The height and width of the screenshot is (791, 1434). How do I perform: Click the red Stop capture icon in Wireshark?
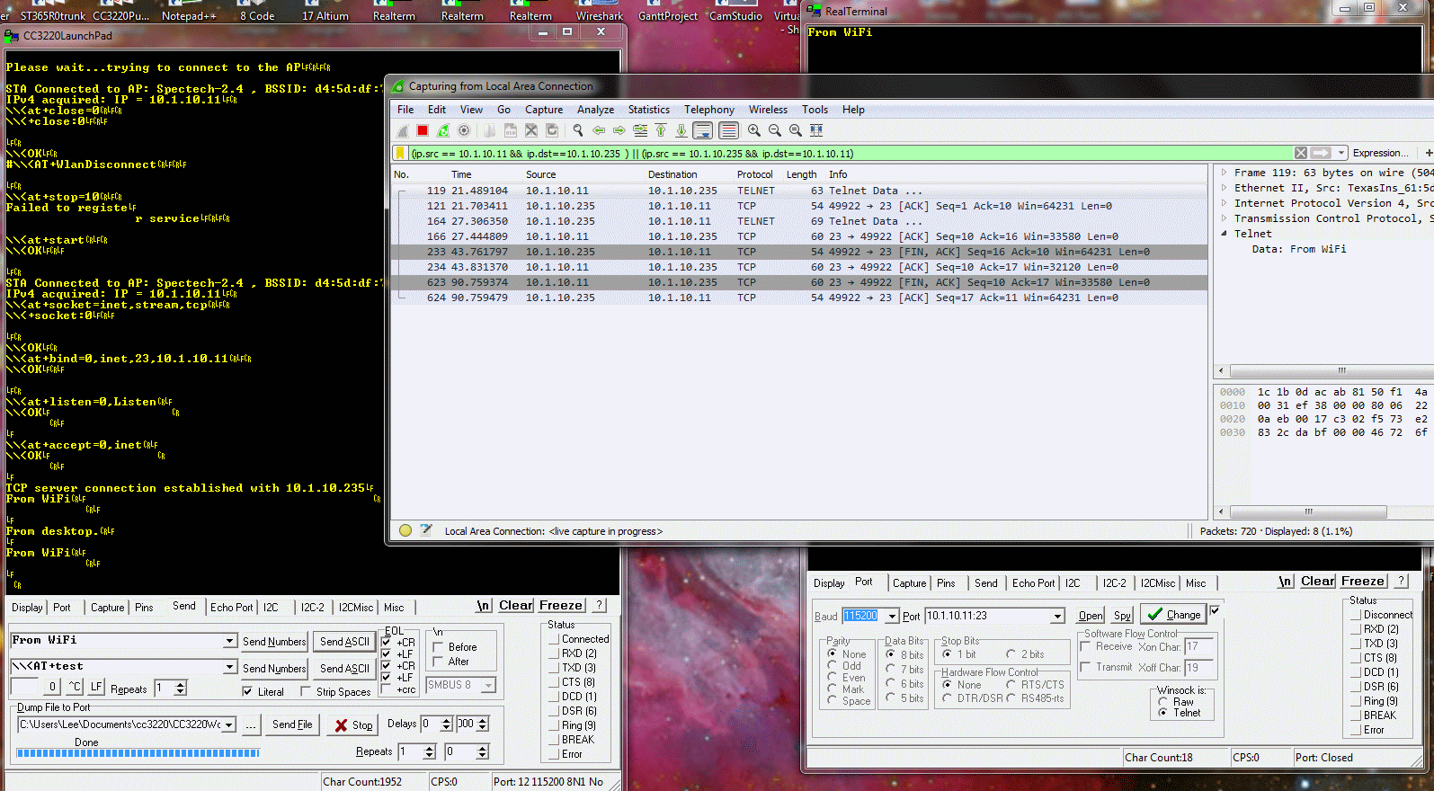pos(423,130)
